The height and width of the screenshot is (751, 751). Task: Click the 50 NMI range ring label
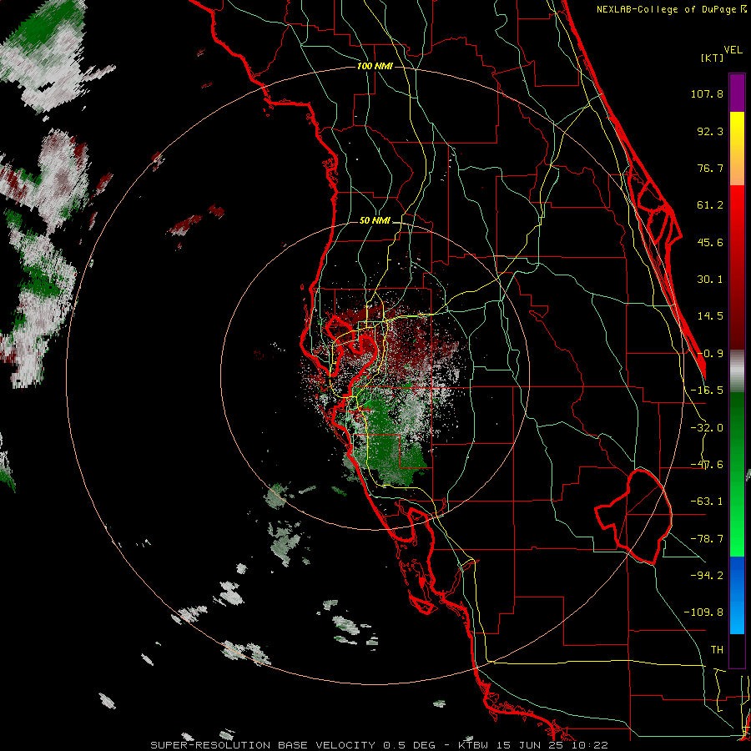(x=375, y=221)
